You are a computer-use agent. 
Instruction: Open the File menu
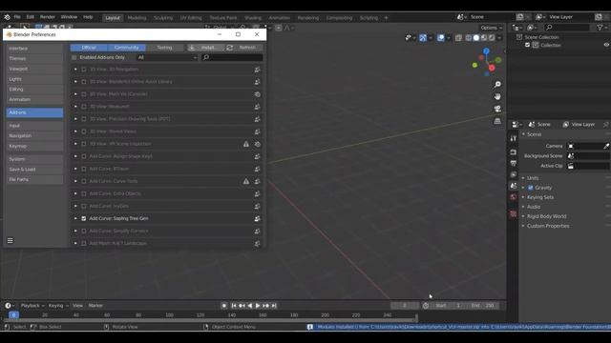tap(17, 17)
